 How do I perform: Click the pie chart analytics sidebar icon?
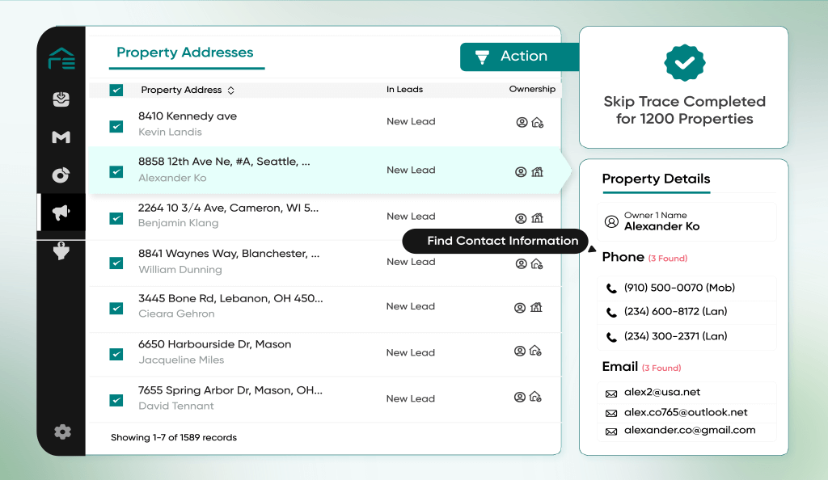coord(61,175)
